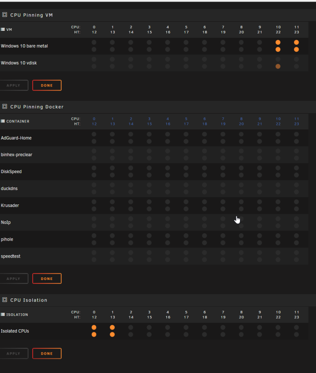Click Docker column header CPU 11 / HT 23
The height and width of the screenshot is (373, 316).
(x=297, y=121)
